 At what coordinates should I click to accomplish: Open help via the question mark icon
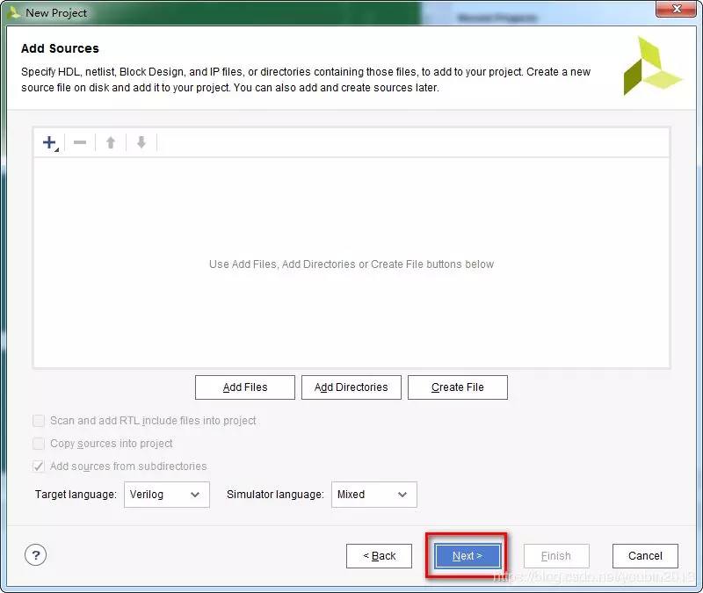(x=35, y=555)
